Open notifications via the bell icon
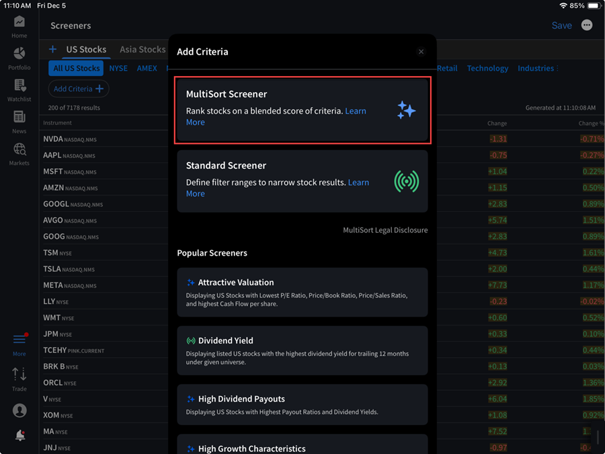605x454 pixels. (x=19, y=435)
